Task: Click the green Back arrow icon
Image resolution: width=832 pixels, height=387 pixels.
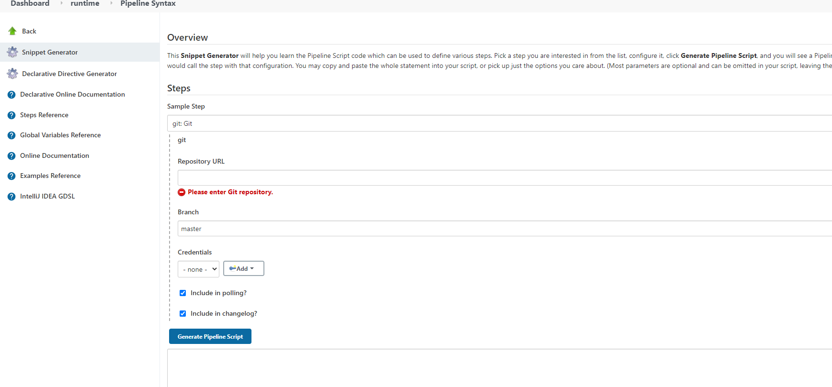Action: point(12,31)
